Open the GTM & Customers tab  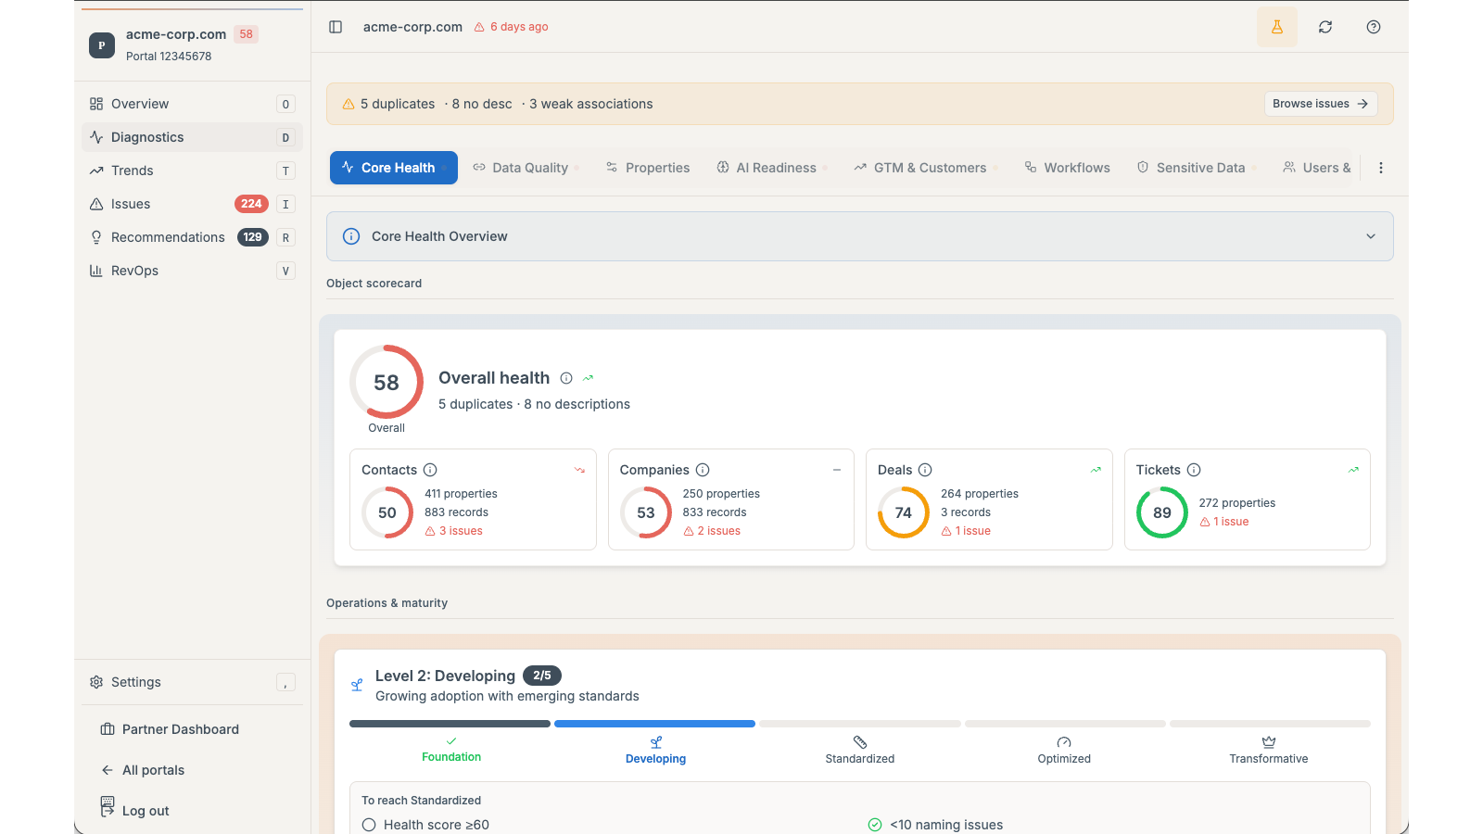(x=926, y=168)
